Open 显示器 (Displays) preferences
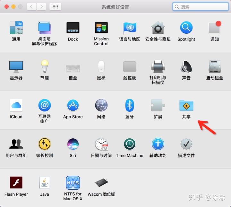231x207 pixels. (x=16, y=67)
